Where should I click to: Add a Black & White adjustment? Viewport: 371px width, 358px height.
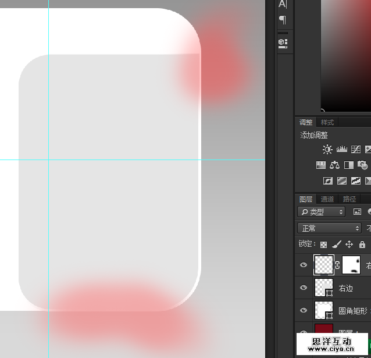coord(349,165)
